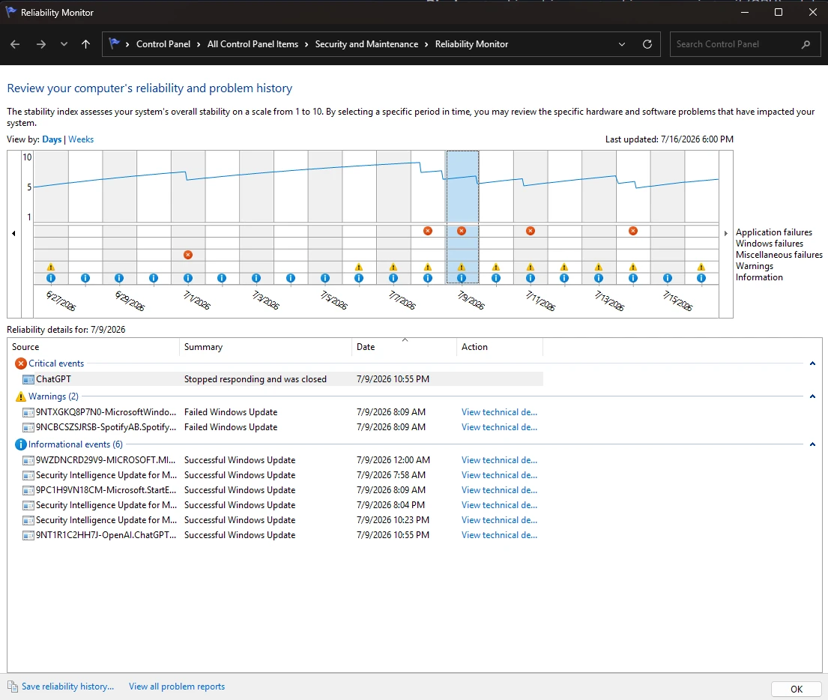Open the Security and Maintenance breadcrumb
This screenshot has width=828, height=700.
[x=366, y=44]
